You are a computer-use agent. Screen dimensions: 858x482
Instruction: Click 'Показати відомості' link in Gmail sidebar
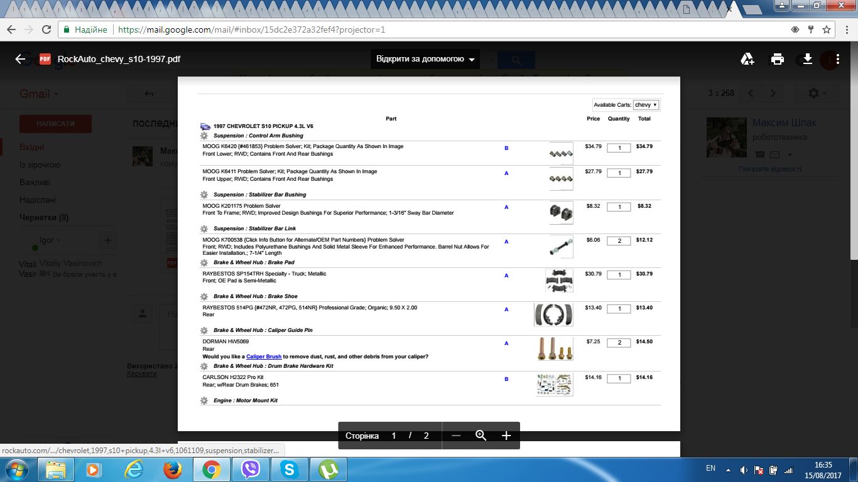tap(770, 169)
